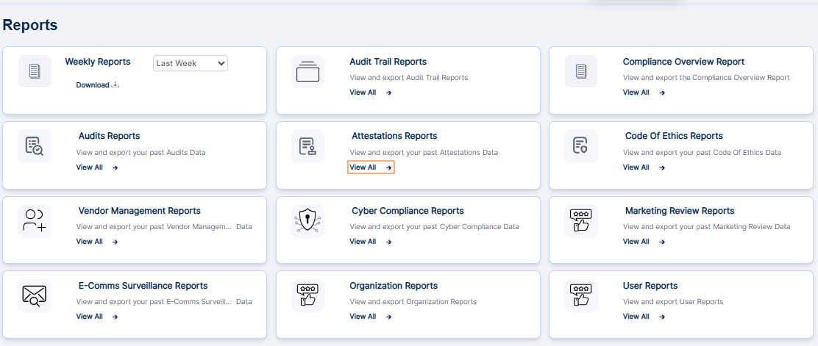This screenshot has height=346, width=818.
Task: Download the weekly report
Action: pos(98,85)
